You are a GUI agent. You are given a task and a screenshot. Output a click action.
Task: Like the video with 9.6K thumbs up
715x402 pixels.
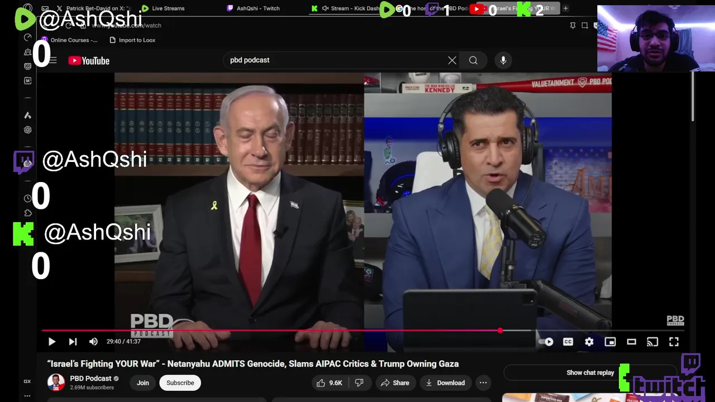329,383
